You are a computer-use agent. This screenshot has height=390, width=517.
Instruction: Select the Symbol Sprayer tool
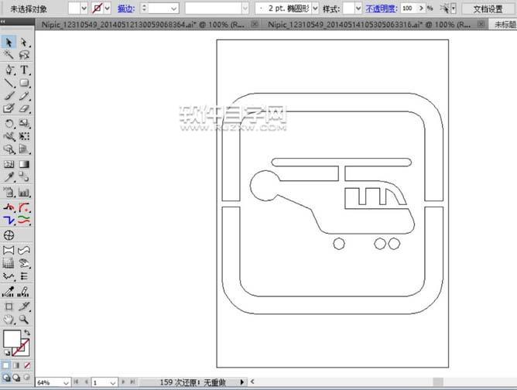click(x=9, y=192)
